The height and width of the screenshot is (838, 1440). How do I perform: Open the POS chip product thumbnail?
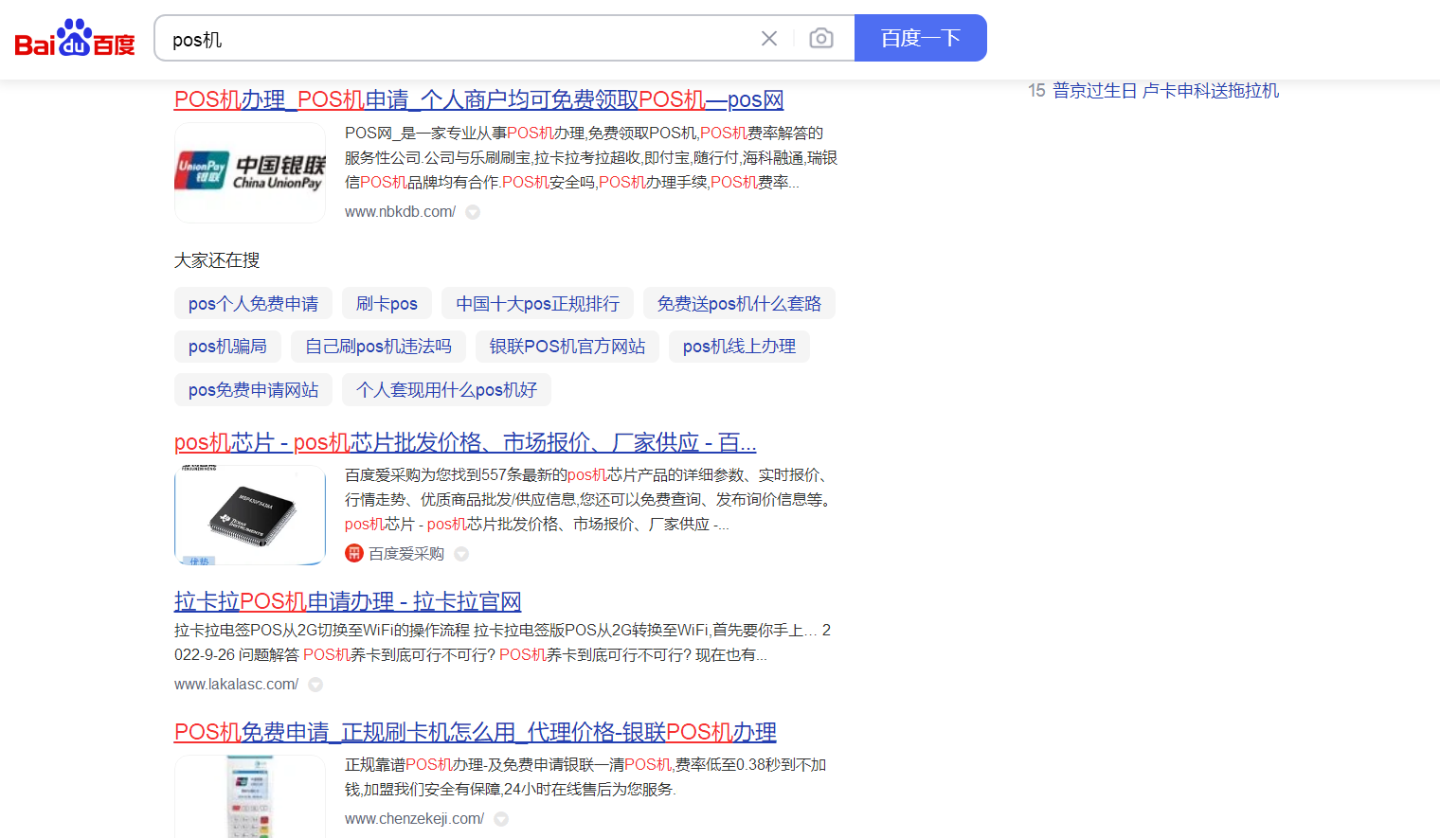point(250,515)
